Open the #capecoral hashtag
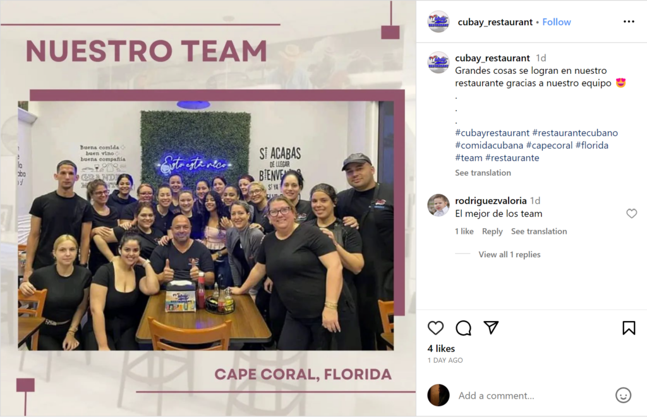The width and height of the screenshot is (647, 417). pos(549,145)
